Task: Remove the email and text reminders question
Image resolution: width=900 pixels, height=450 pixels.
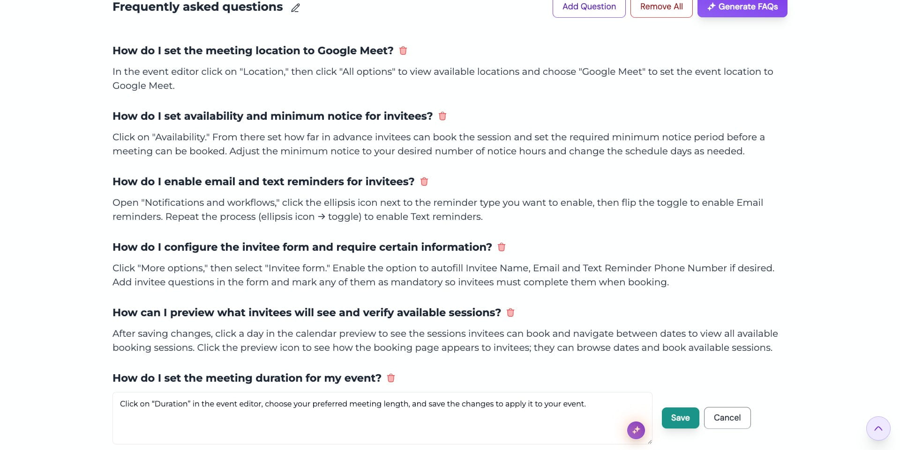Action: 424,181
